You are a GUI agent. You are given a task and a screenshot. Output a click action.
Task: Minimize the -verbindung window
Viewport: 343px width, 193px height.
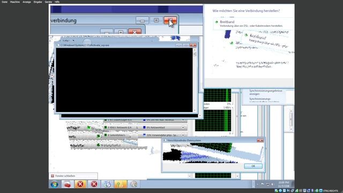(x=142, y=20)
